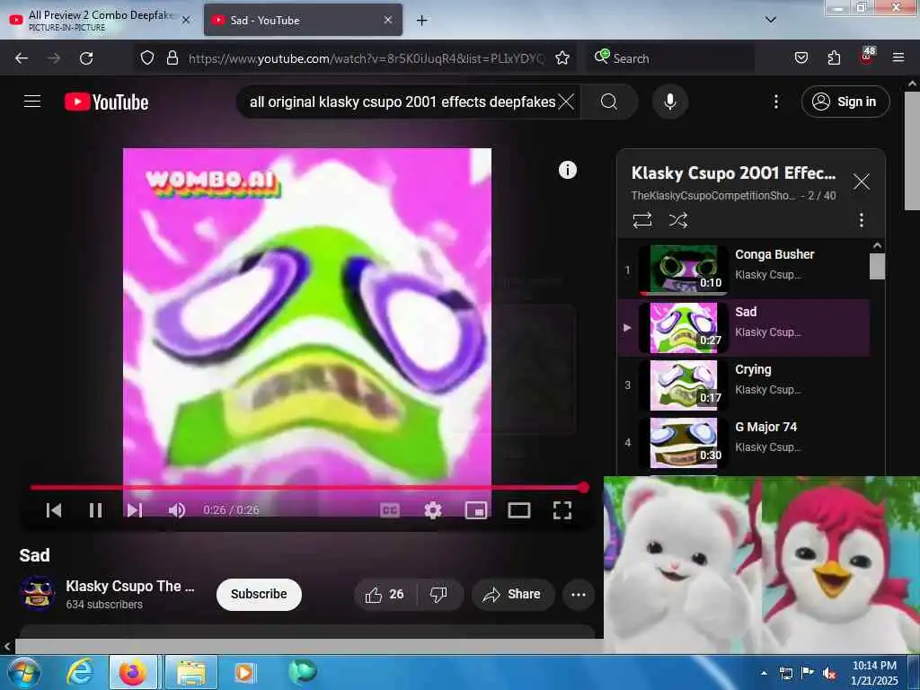This screenshot has height=690, width=920.
Task: Dislike the video
Action: pyautogui.click(x=438, y=595)
